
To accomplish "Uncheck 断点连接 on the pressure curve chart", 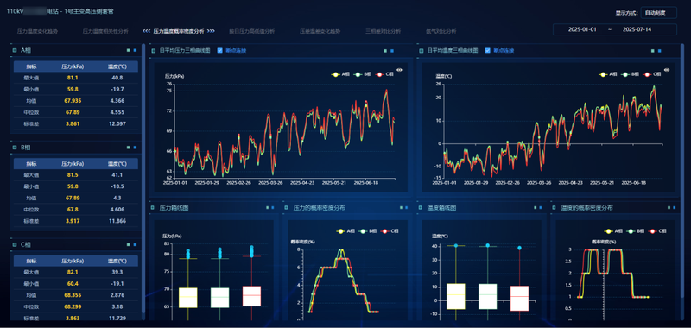I will (x=220, y=51).
